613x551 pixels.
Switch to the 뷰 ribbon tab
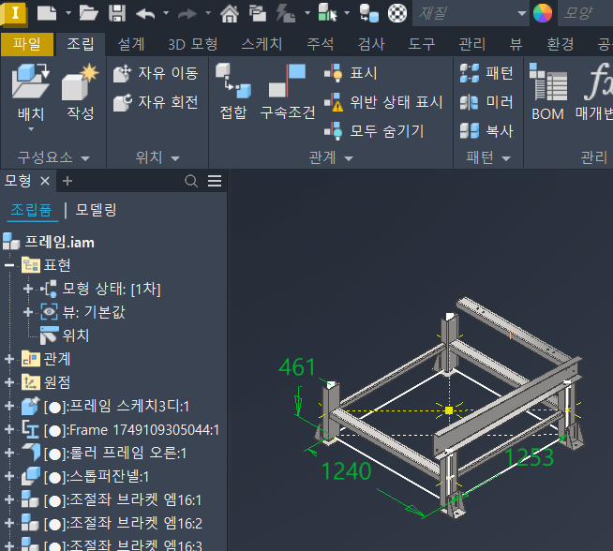pyautogui.click(x=516, y=44)
